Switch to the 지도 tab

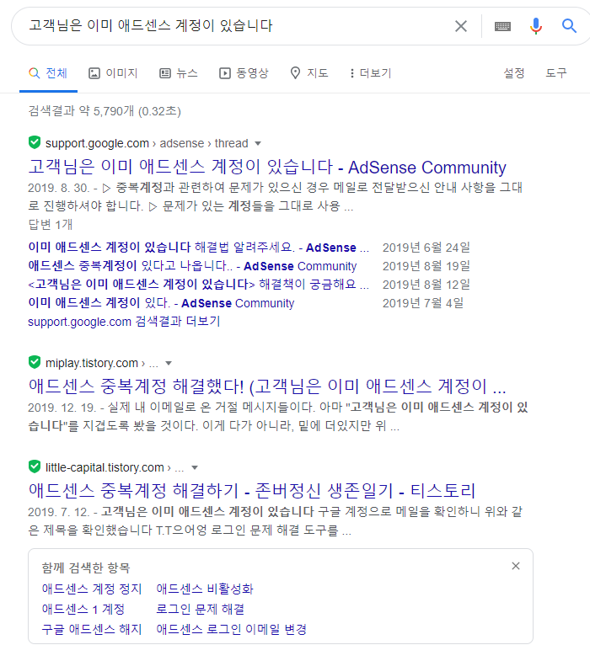tap(309, 73)
